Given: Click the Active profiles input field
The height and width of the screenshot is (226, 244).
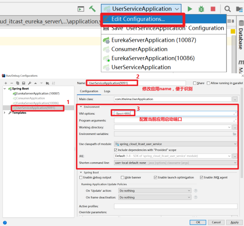Looking at the screenshot, I should coord(176,206).
